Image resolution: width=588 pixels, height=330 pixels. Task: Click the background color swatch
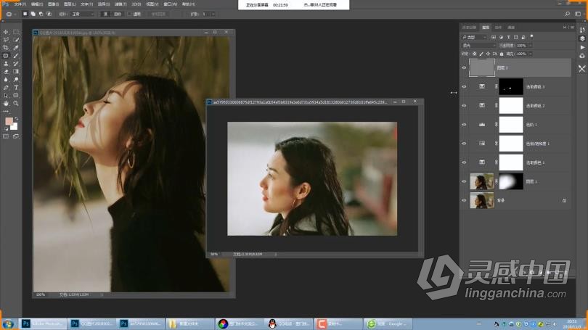[x=15, y=128]
